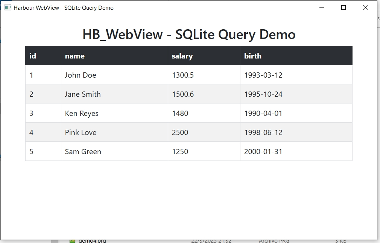Maximize the SQLite Query Demo window

click(343, 7)
